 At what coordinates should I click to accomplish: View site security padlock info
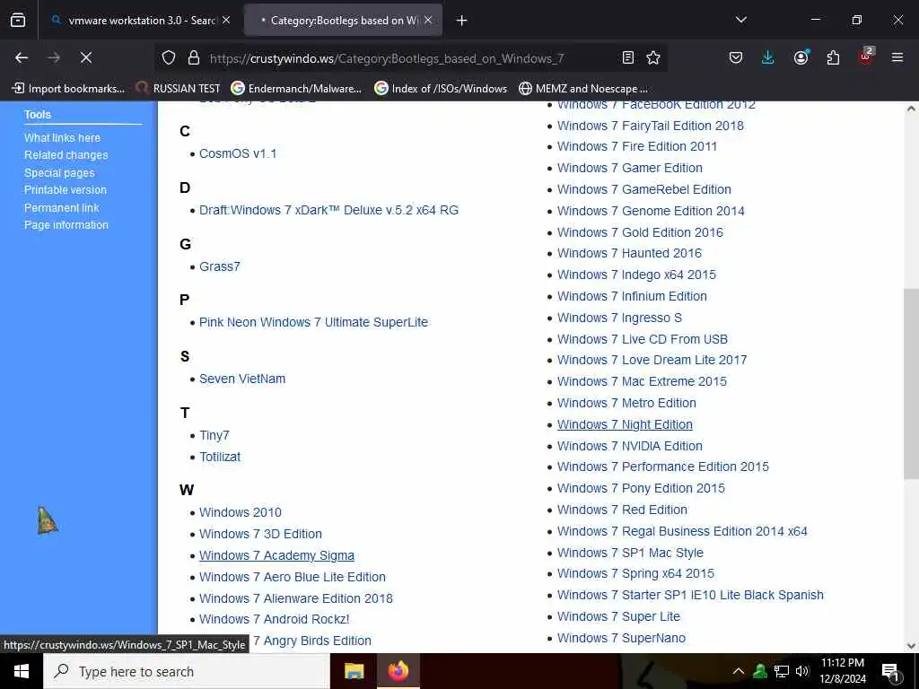click(x=194, y=58)
